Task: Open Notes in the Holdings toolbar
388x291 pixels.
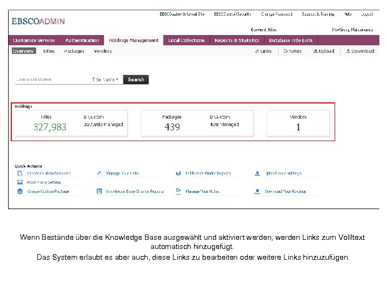Action: [293, 51]
